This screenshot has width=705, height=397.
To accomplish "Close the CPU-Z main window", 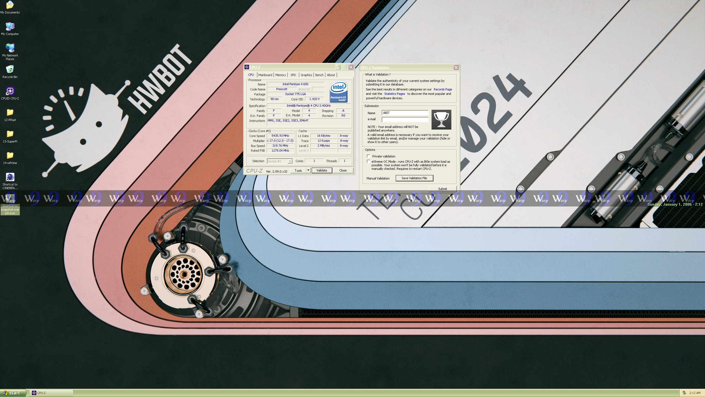I will 351,67.
